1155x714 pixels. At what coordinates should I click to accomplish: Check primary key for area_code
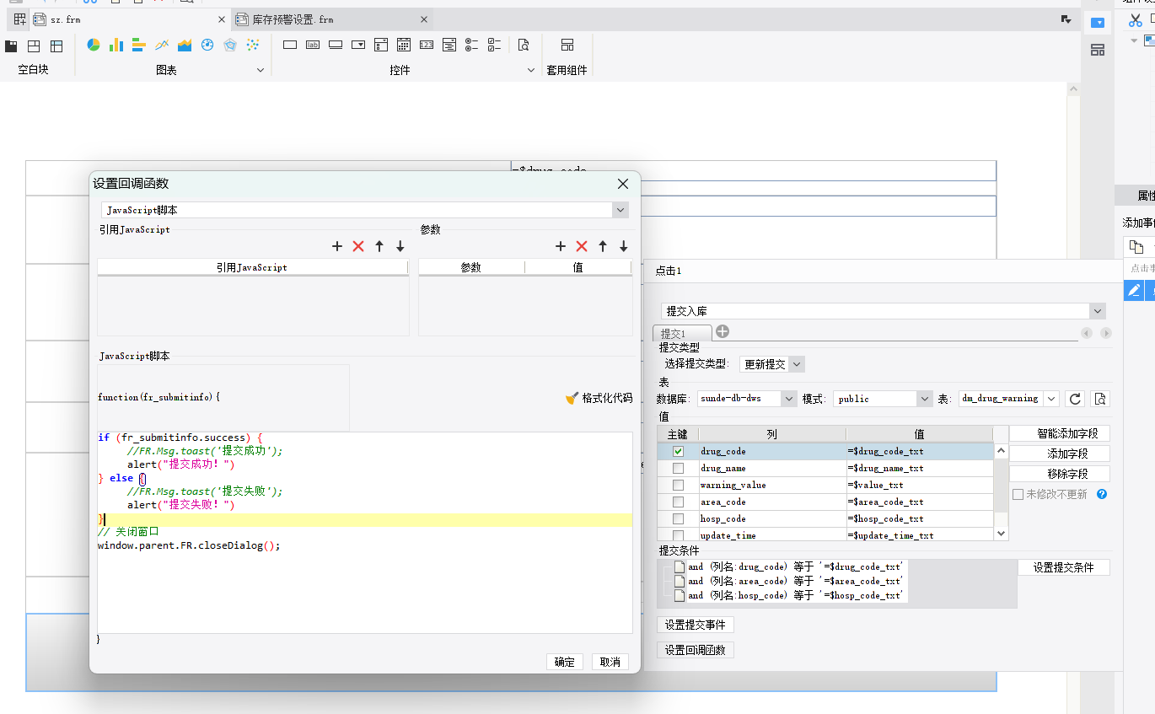coord(678,502)
